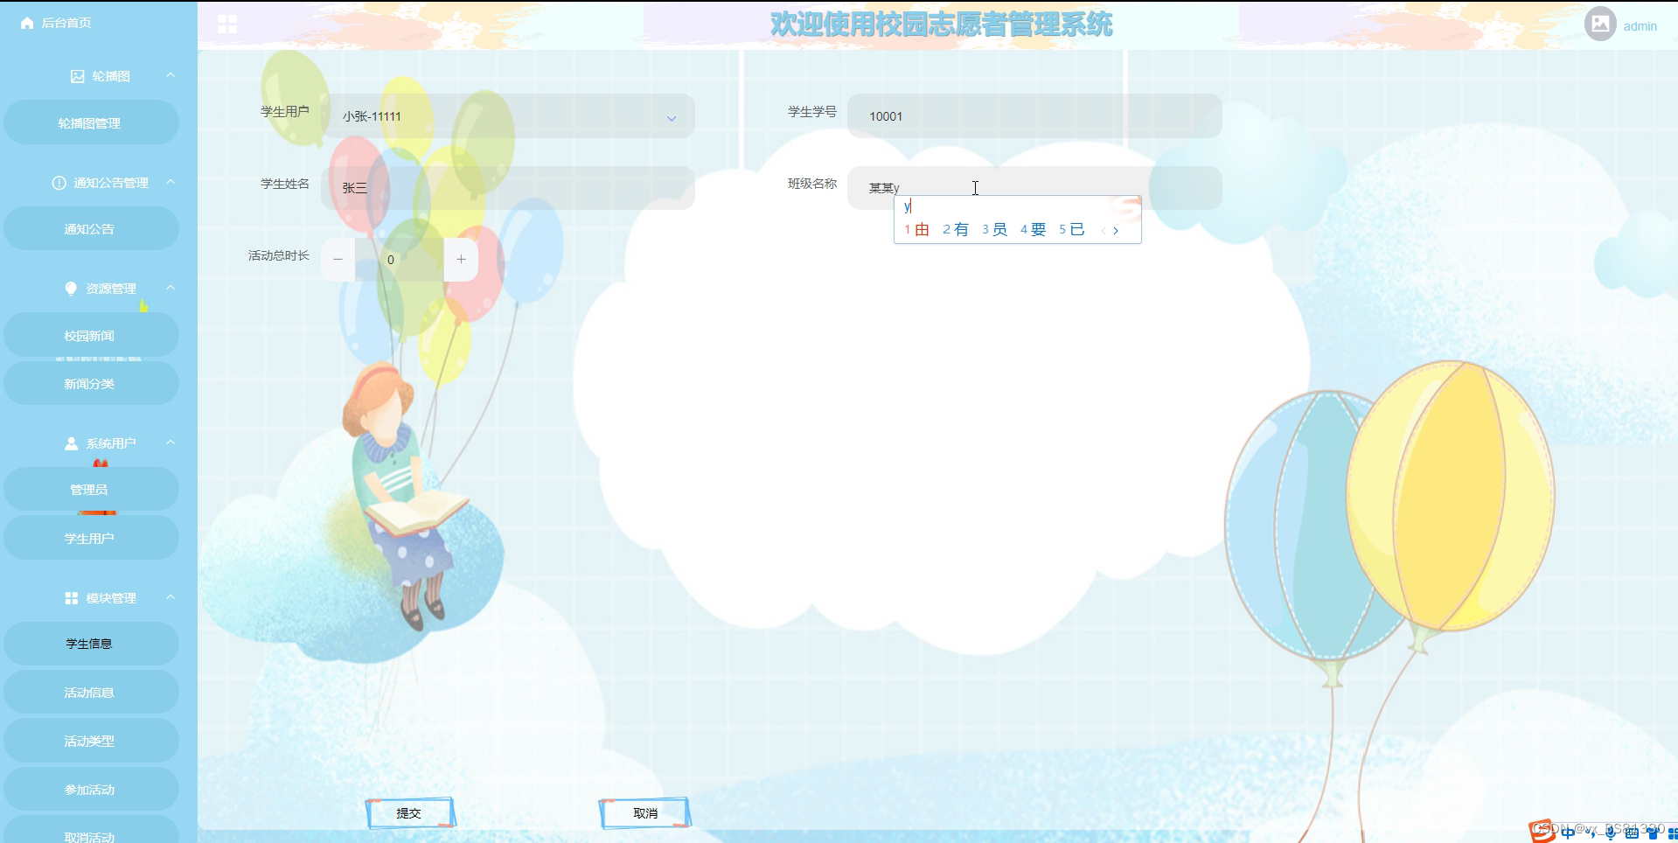Open the admin avatar image icon
This screenshot has width=1678, height=843.
click(x=1600, y=24)
